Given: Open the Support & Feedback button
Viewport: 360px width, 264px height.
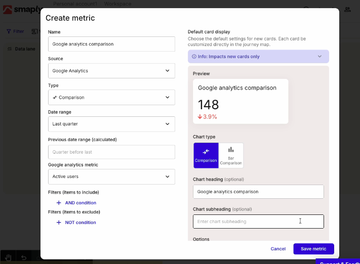Looking at the screenshot, I should point(338,261).
